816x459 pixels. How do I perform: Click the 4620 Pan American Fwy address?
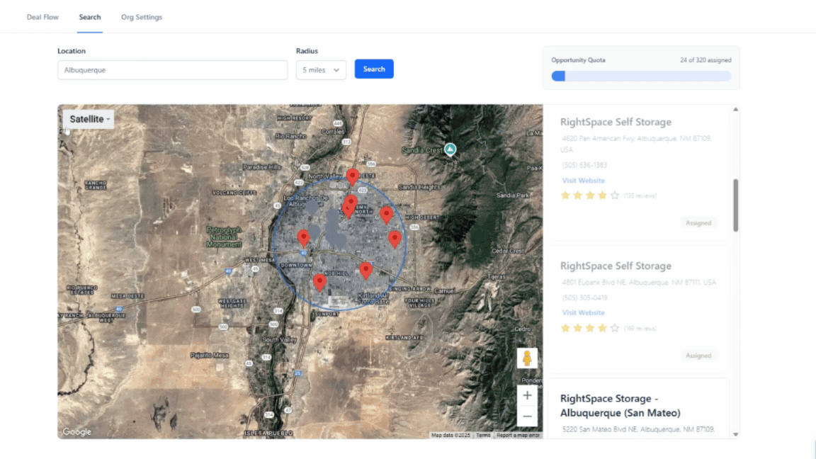pyautogui.click(x=636, y=144)
